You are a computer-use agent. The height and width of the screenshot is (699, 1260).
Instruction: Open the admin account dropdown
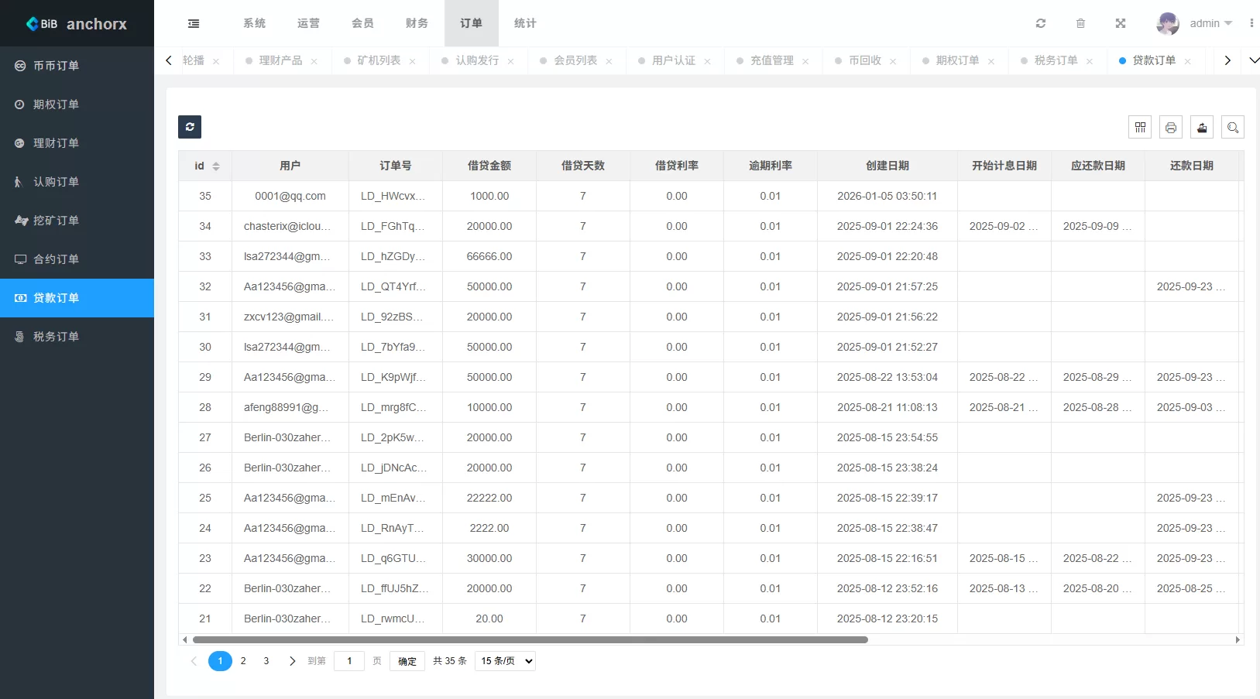1210,23
